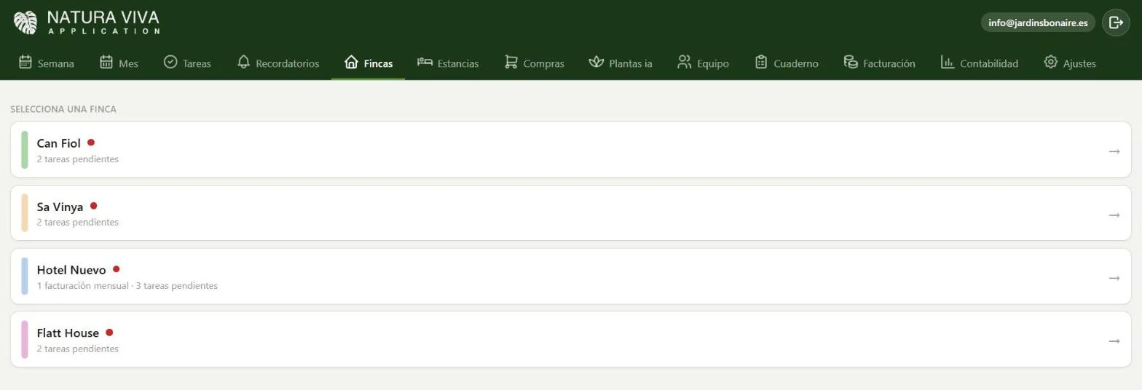The width and height of the screenshot is (1142, 390).
Task: Click the green color bar of Can Fiol
Action: [25, 149]
